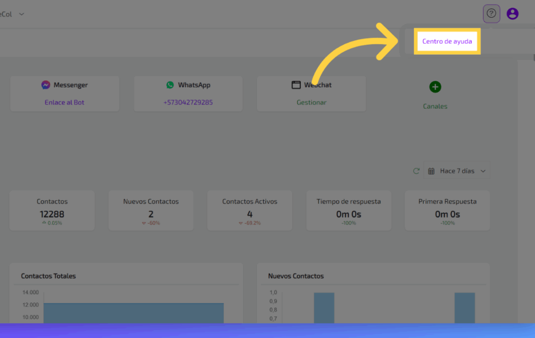Click the Webchat window icon
The width and height of the screenshot is (535, 338).
click(296, 85)
